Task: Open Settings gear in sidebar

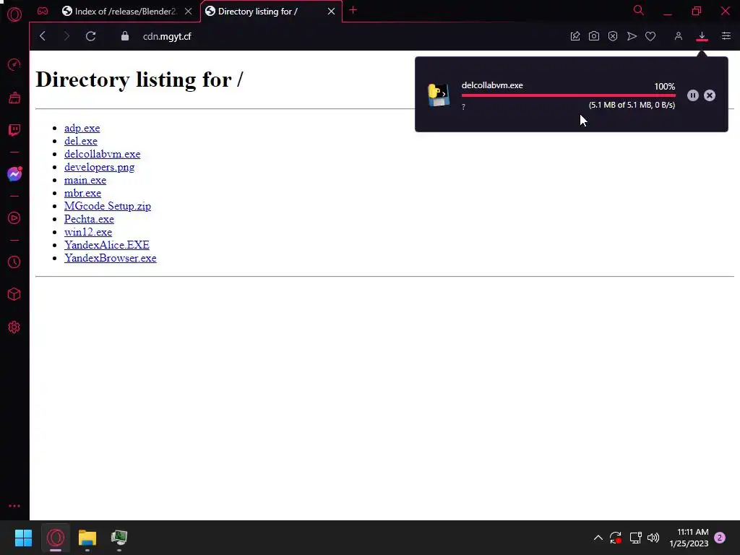Action: click(14, 327)
